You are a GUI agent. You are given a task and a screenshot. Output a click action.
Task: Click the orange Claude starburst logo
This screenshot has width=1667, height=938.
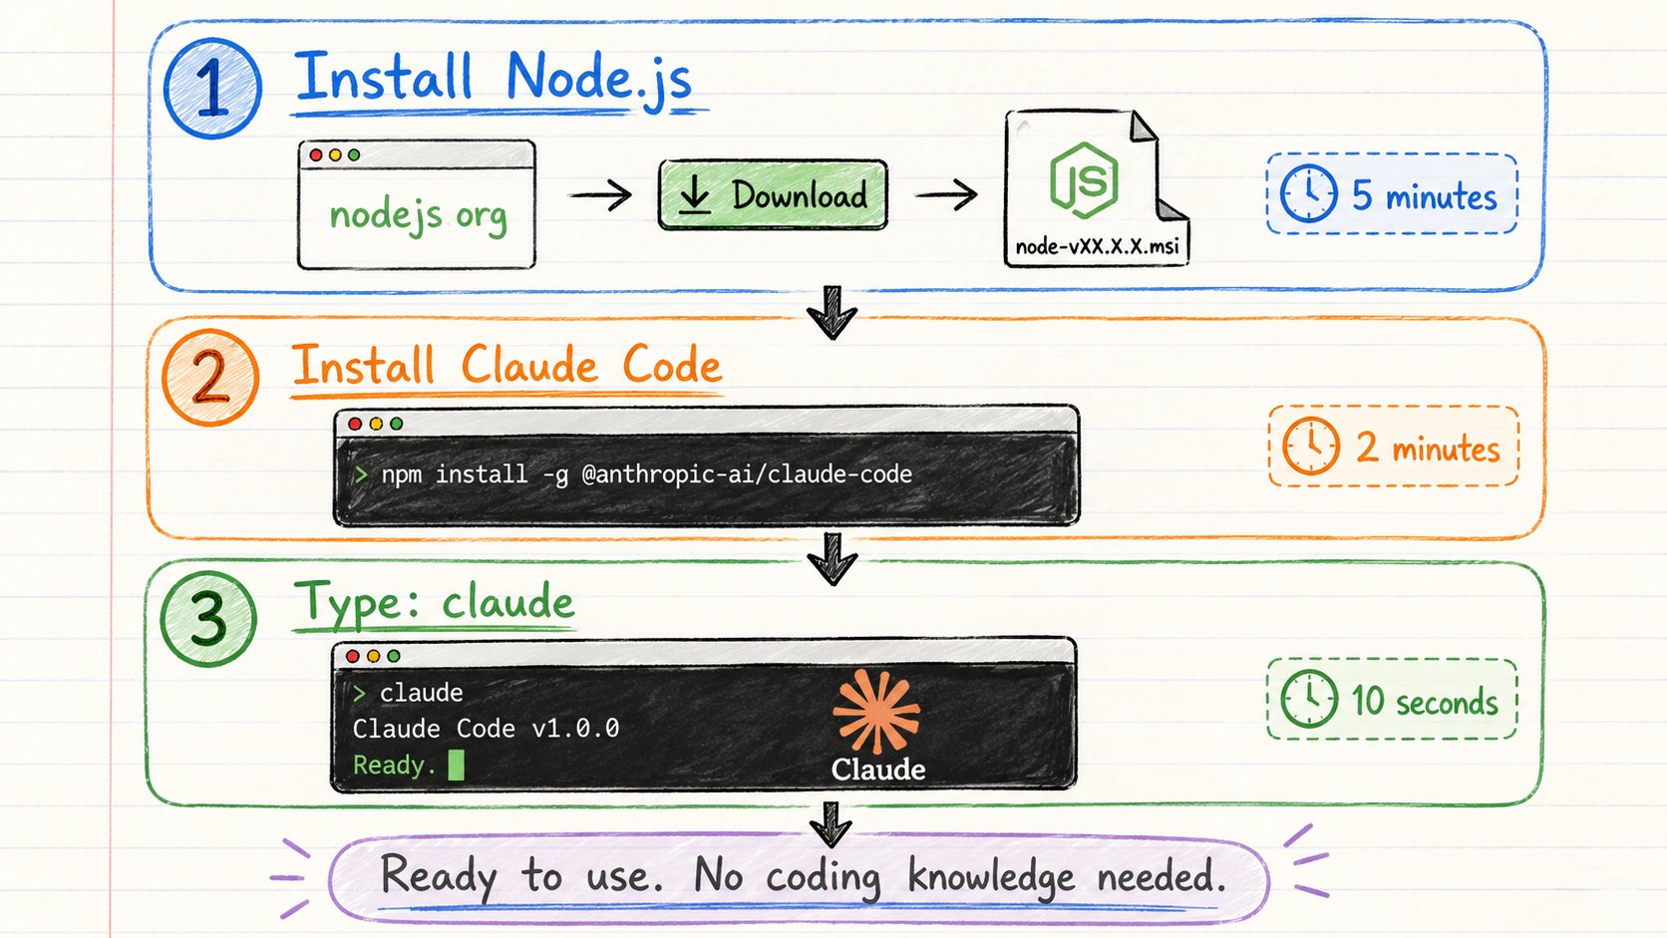pos(876,711)
